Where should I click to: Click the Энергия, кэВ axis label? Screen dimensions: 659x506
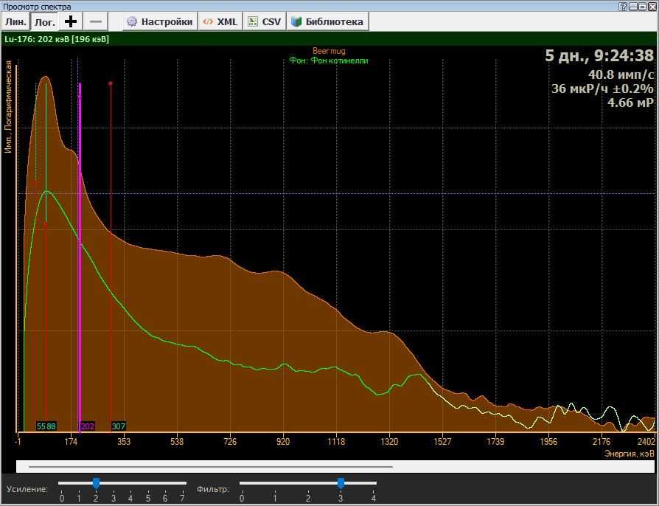click(630, 454)
